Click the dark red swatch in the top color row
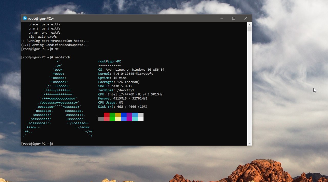 pos(107,115)
